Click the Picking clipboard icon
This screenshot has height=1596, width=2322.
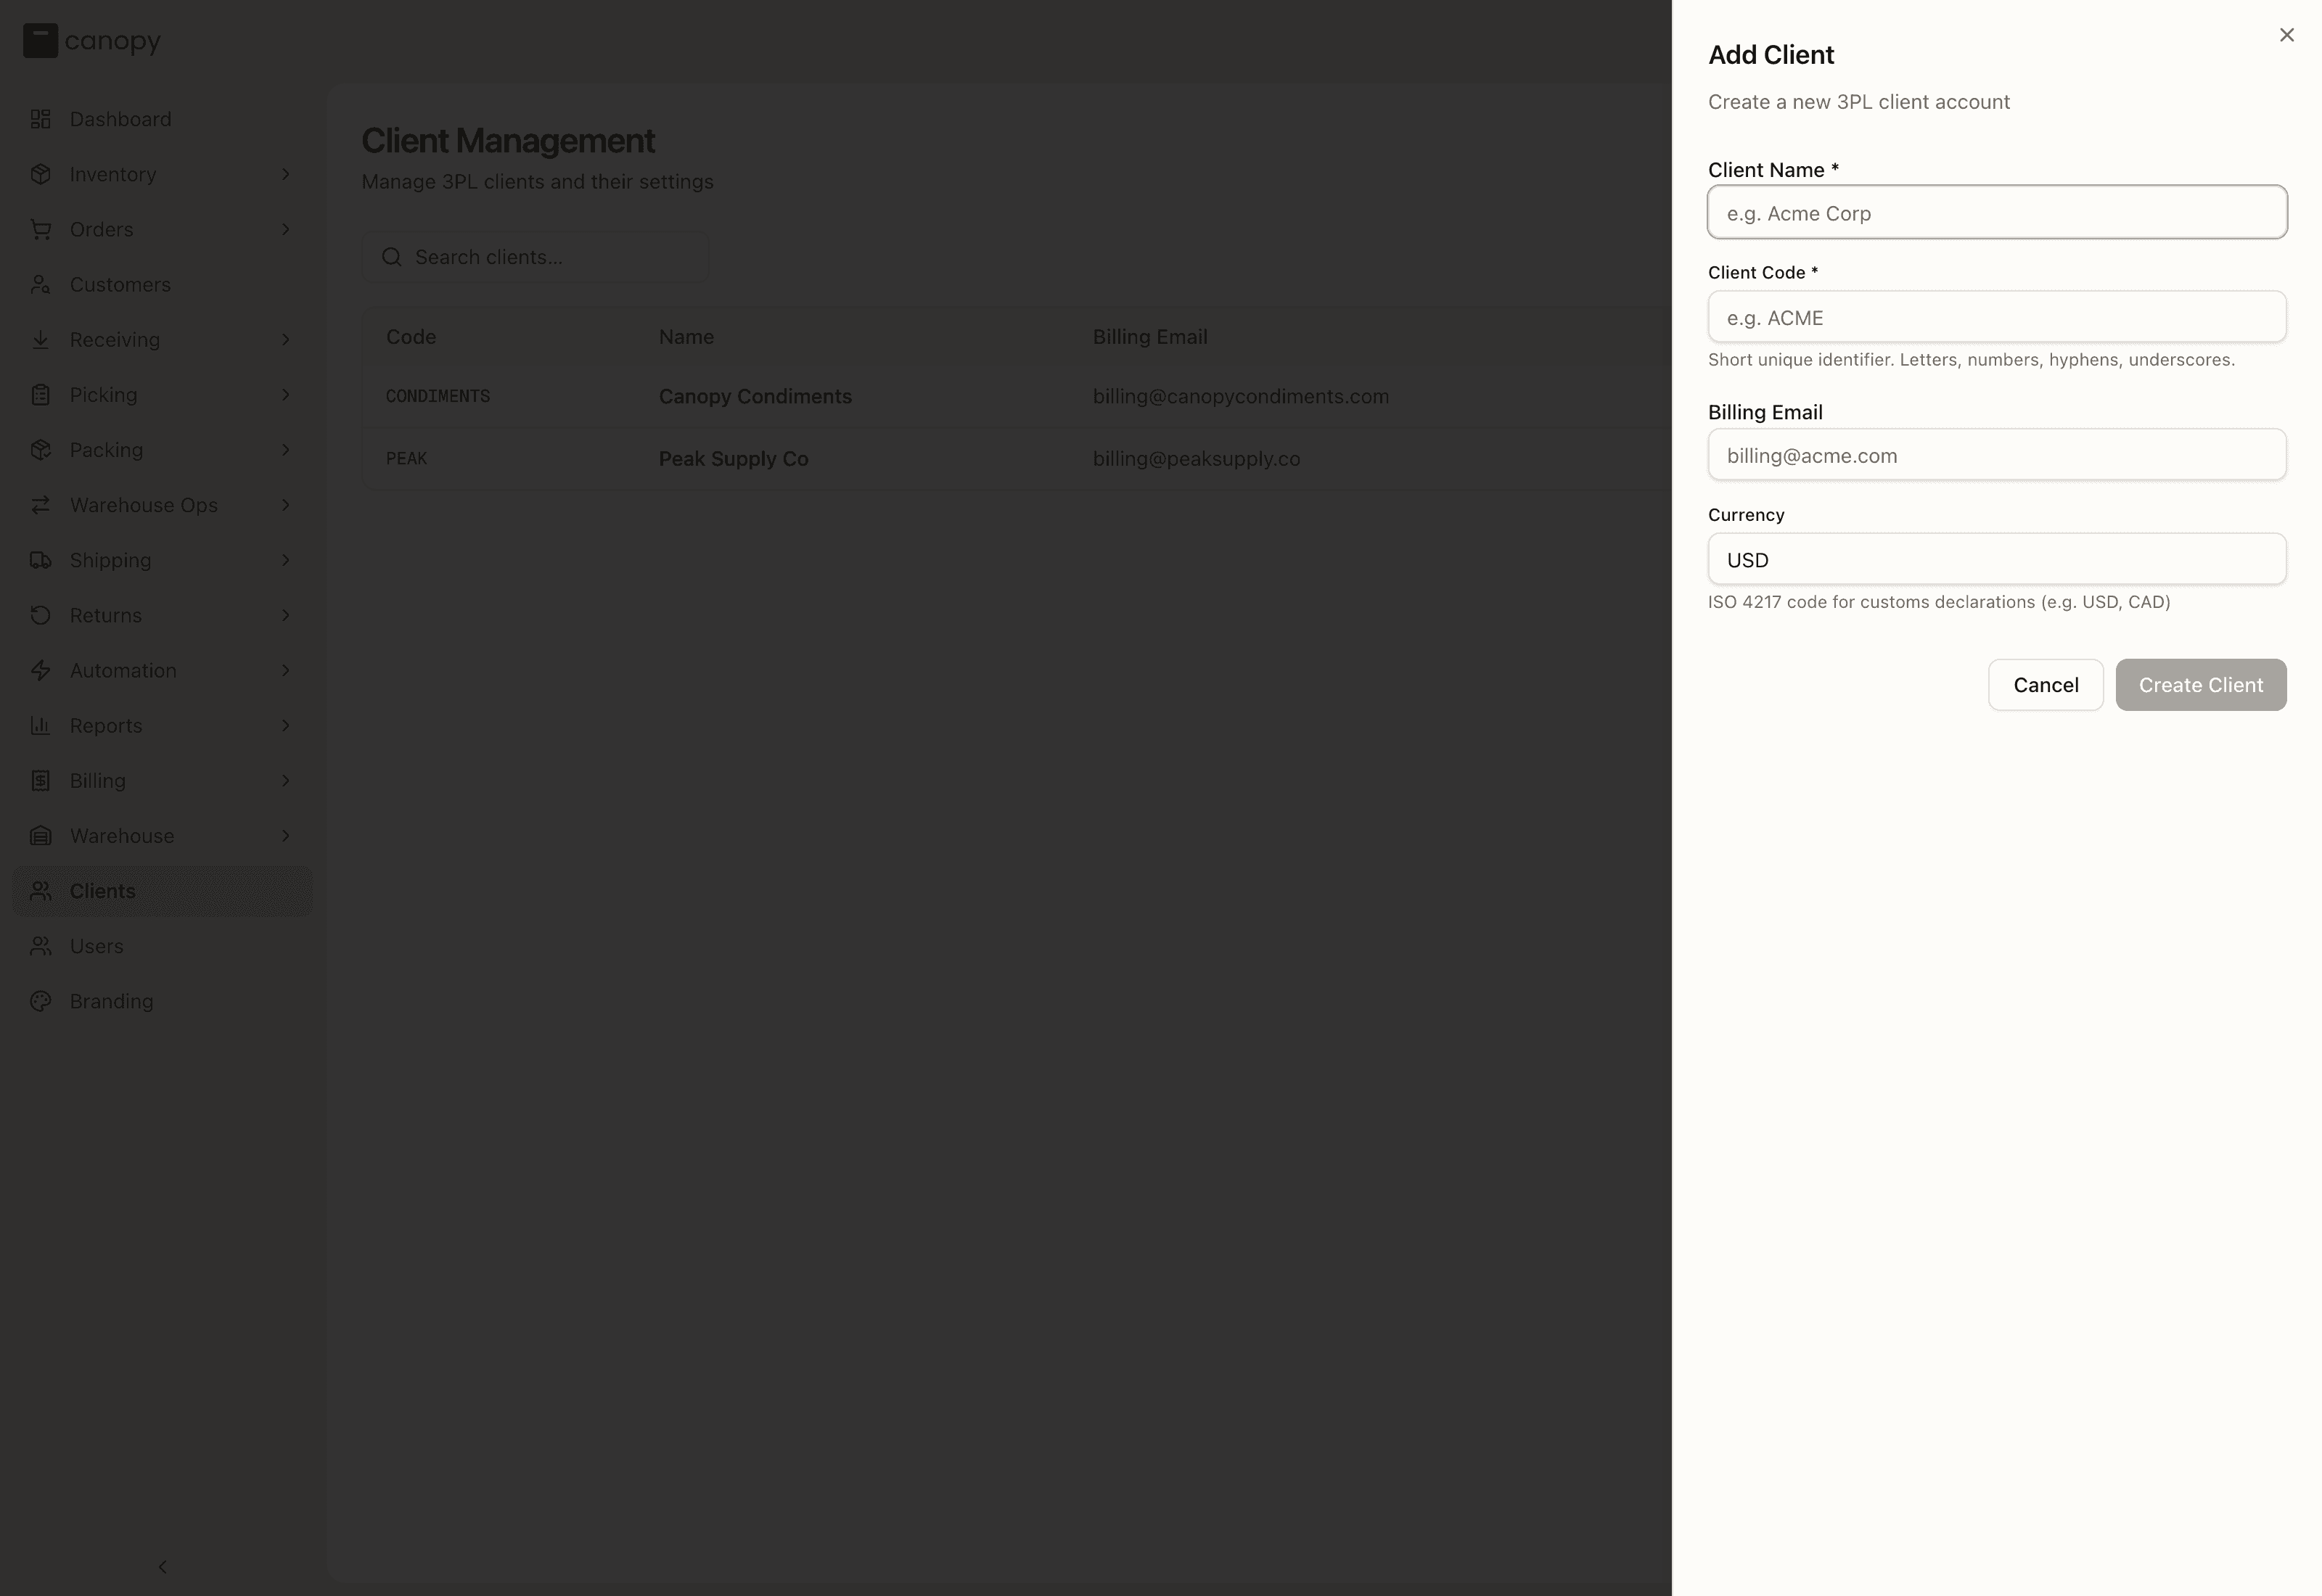click(x=41, y=394)
